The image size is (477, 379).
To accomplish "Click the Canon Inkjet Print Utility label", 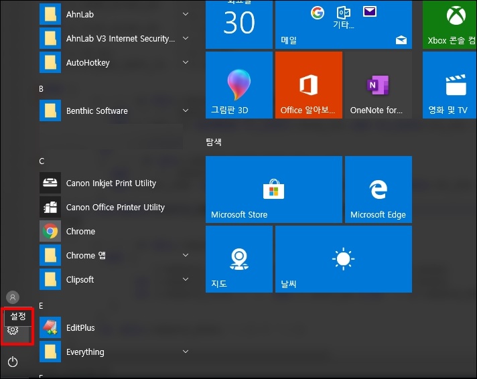I will pos(111,183).
